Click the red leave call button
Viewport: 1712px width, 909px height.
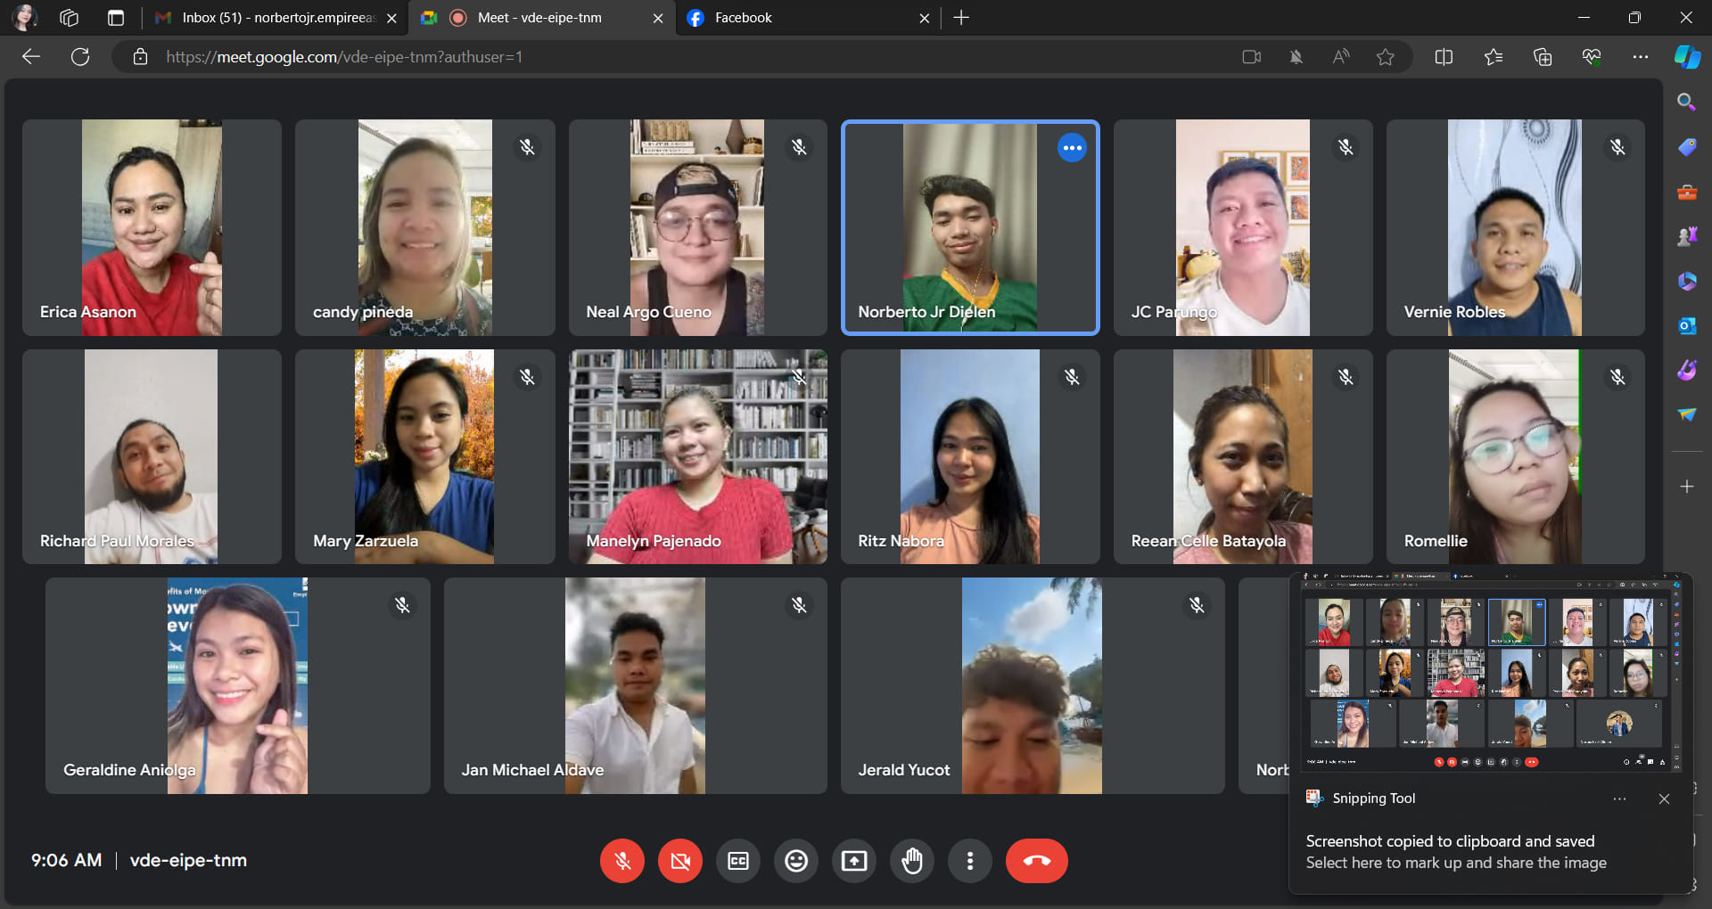[x=1036, y=861]
